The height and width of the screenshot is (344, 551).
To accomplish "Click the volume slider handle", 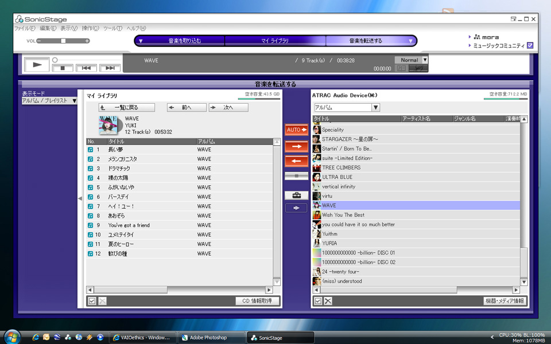I will 63,41.
